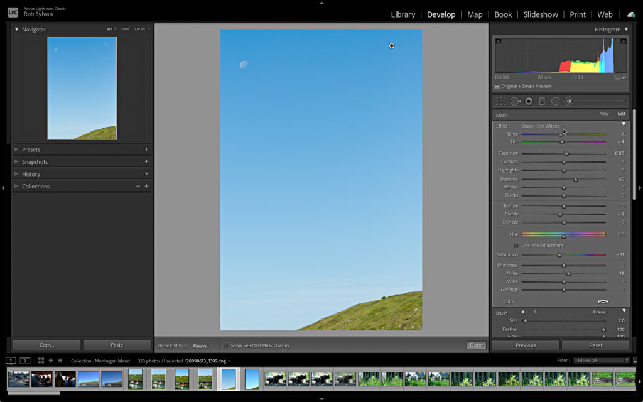
Task: Click the Paste button
Action: tap(117, 345)
